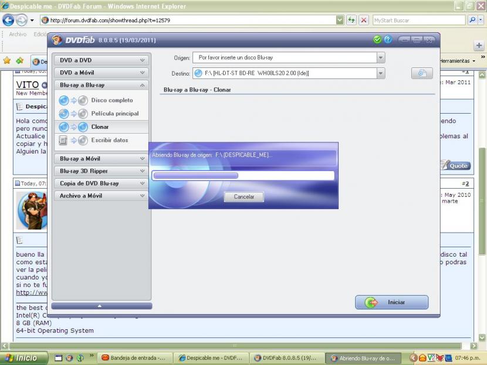Click the Cancelar button
This screenshot has width=487, height=365.
pos(244,197)
